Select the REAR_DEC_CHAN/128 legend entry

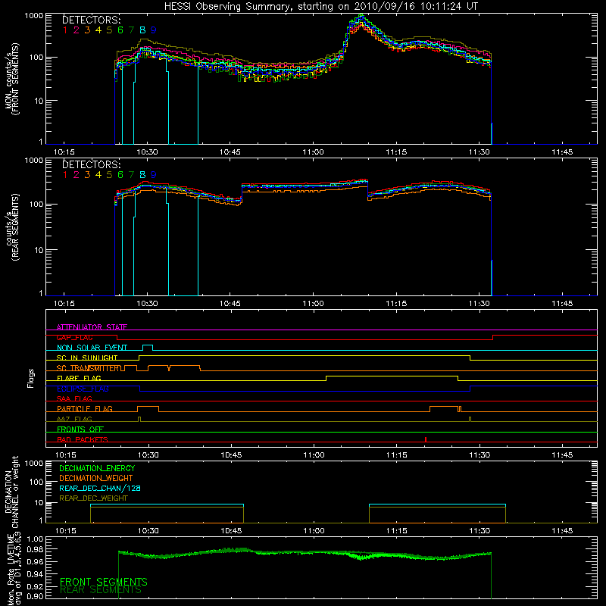coord(100,488)
